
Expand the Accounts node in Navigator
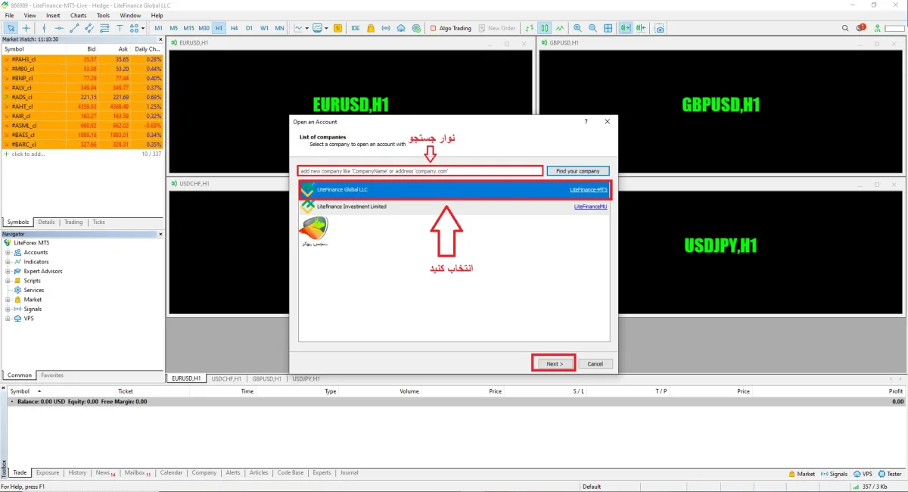pos(8,252)
